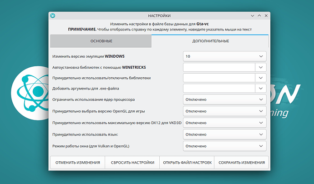
Task: Switch to the ОСНОВНЫЕ tab
Action: [101, 41]
